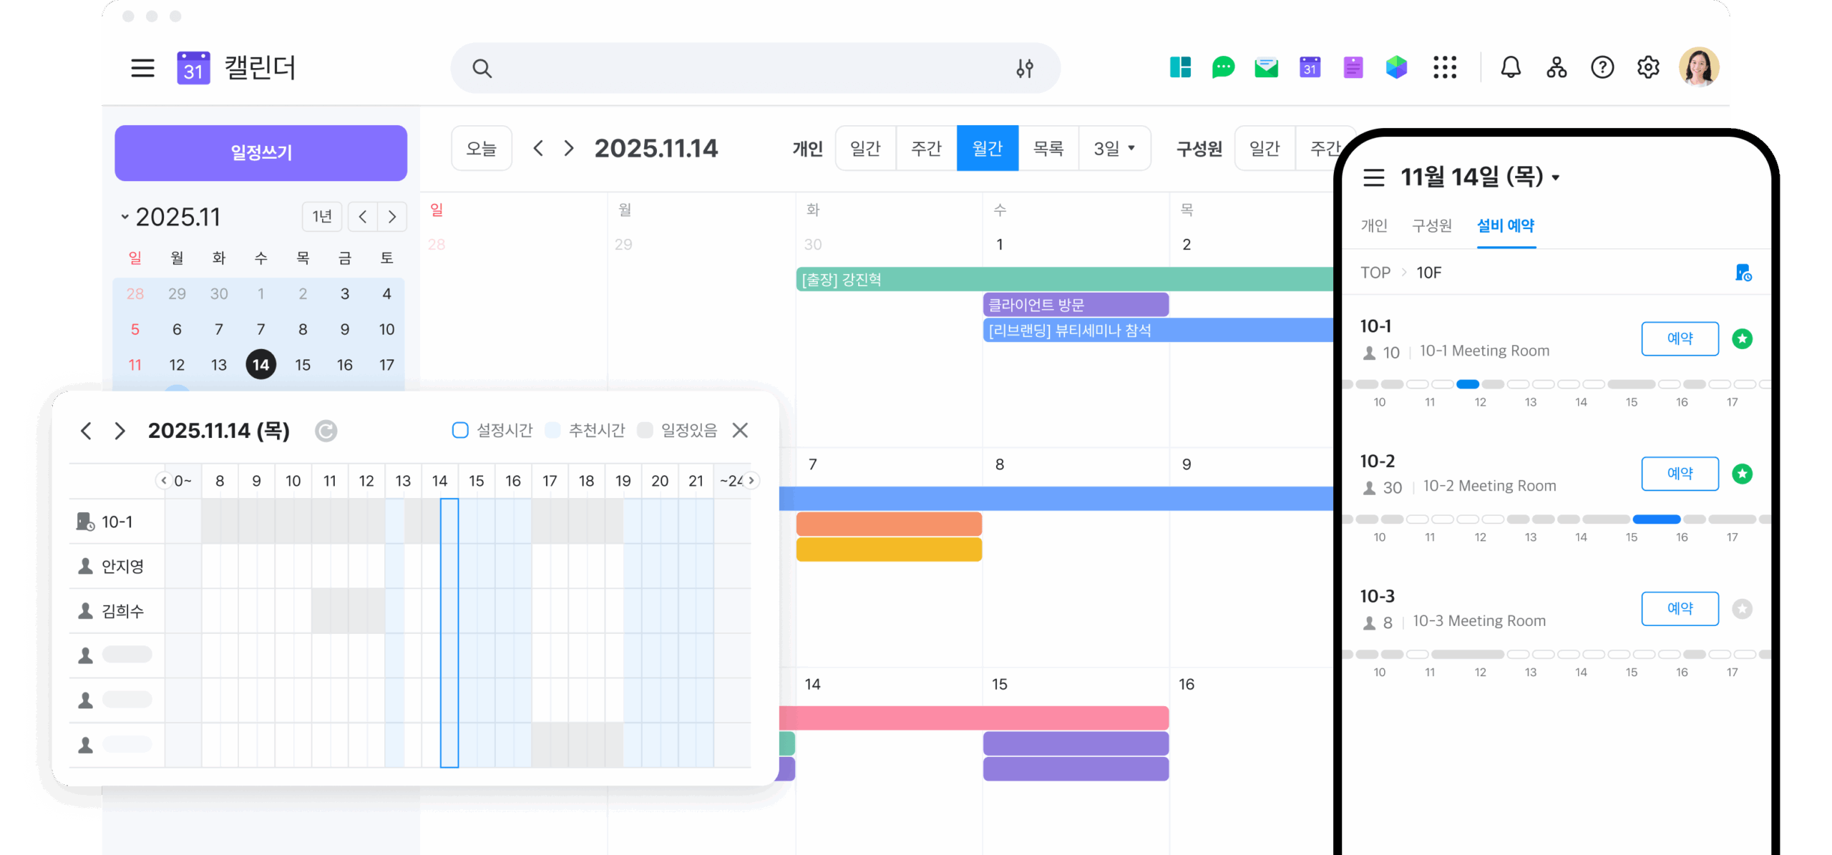The image size is (1832, 855).
Task: Click the search magnifier icon
Action: click(x=482, y=69)
